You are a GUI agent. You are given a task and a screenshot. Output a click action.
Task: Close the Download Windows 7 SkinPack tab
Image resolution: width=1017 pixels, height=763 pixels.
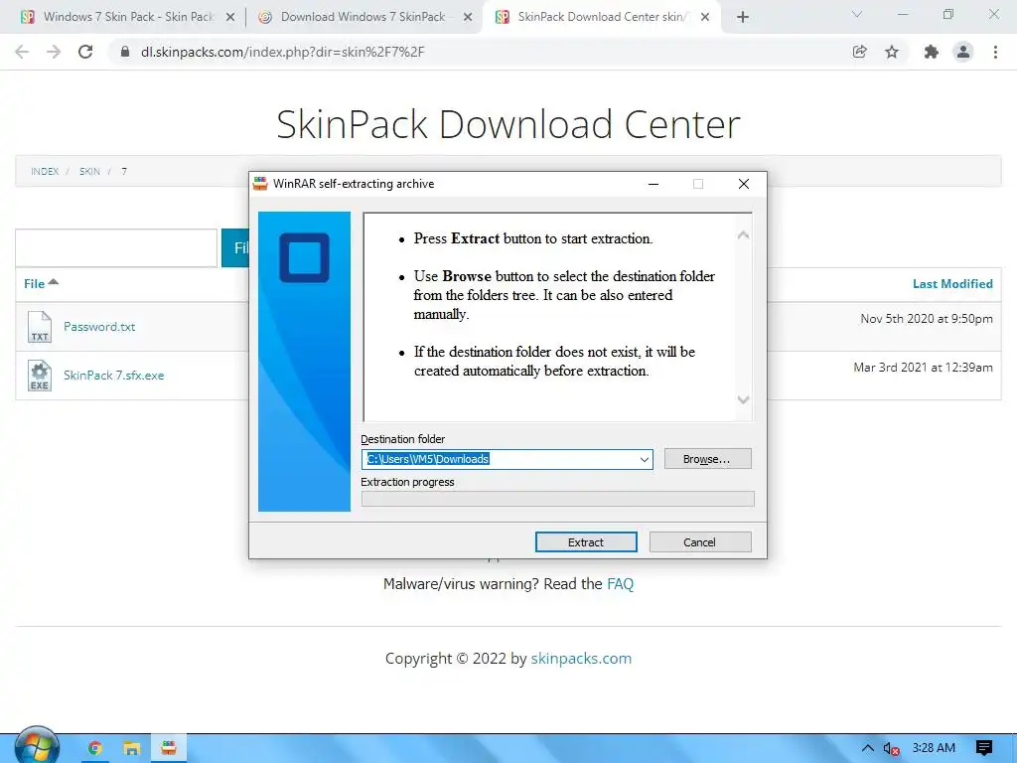(x=468, y=18)
